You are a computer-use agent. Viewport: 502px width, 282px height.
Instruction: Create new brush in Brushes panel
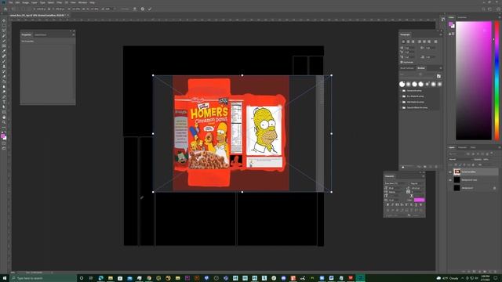438,76
